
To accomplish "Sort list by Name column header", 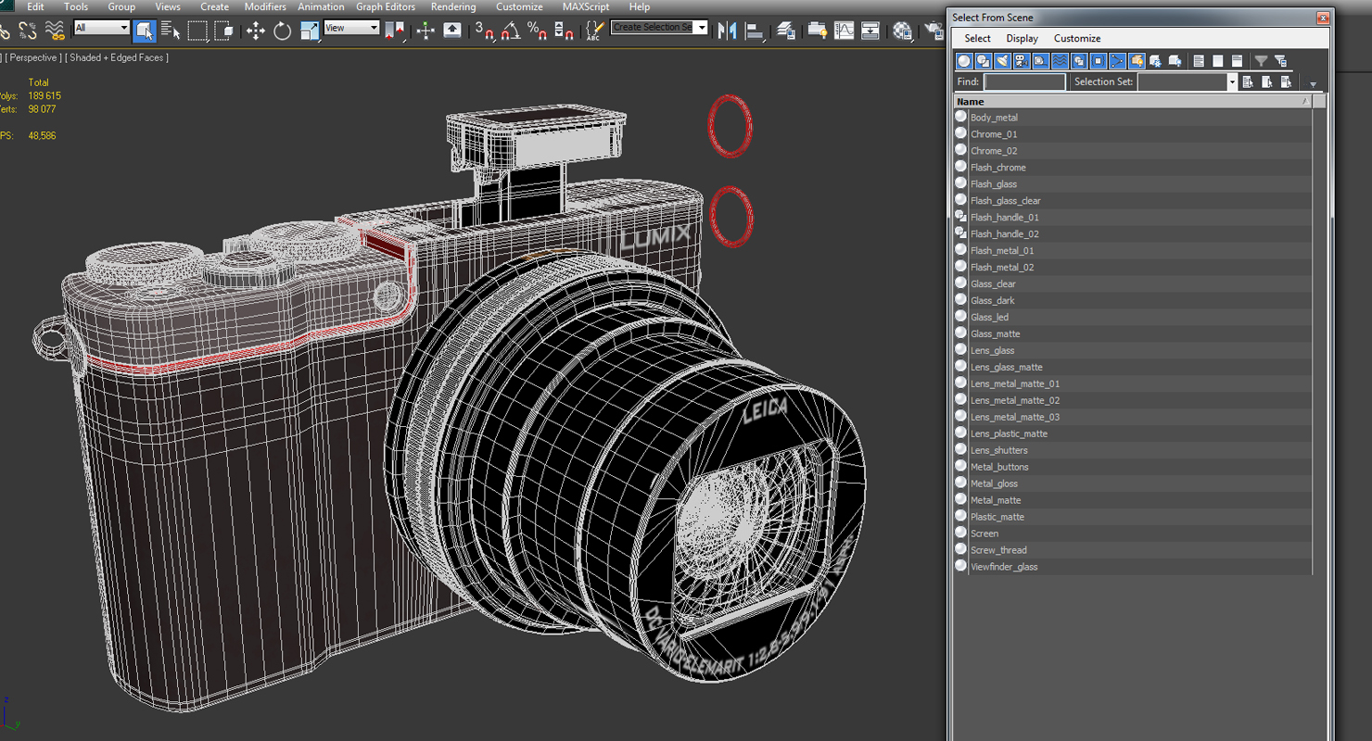I will tap(1132, 101).
